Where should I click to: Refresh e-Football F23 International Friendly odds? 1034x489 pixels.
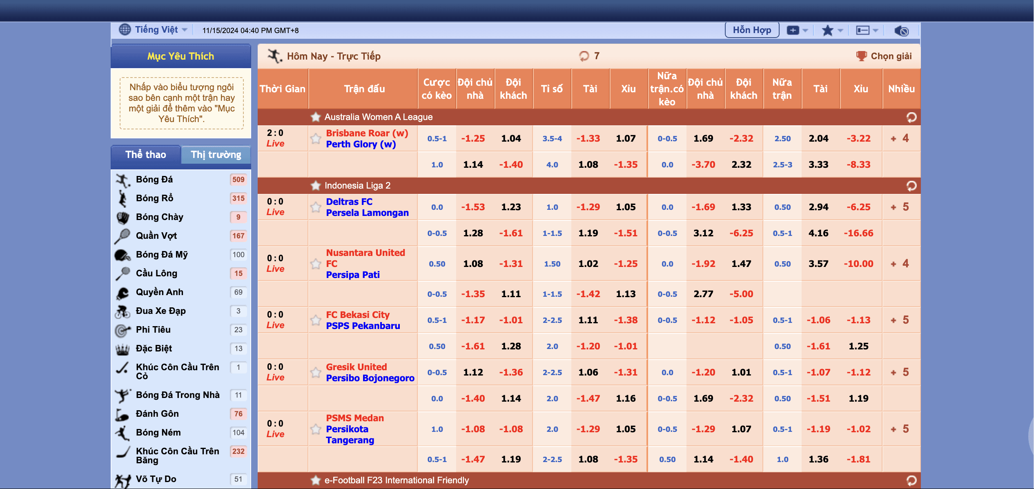pos(911,480)
